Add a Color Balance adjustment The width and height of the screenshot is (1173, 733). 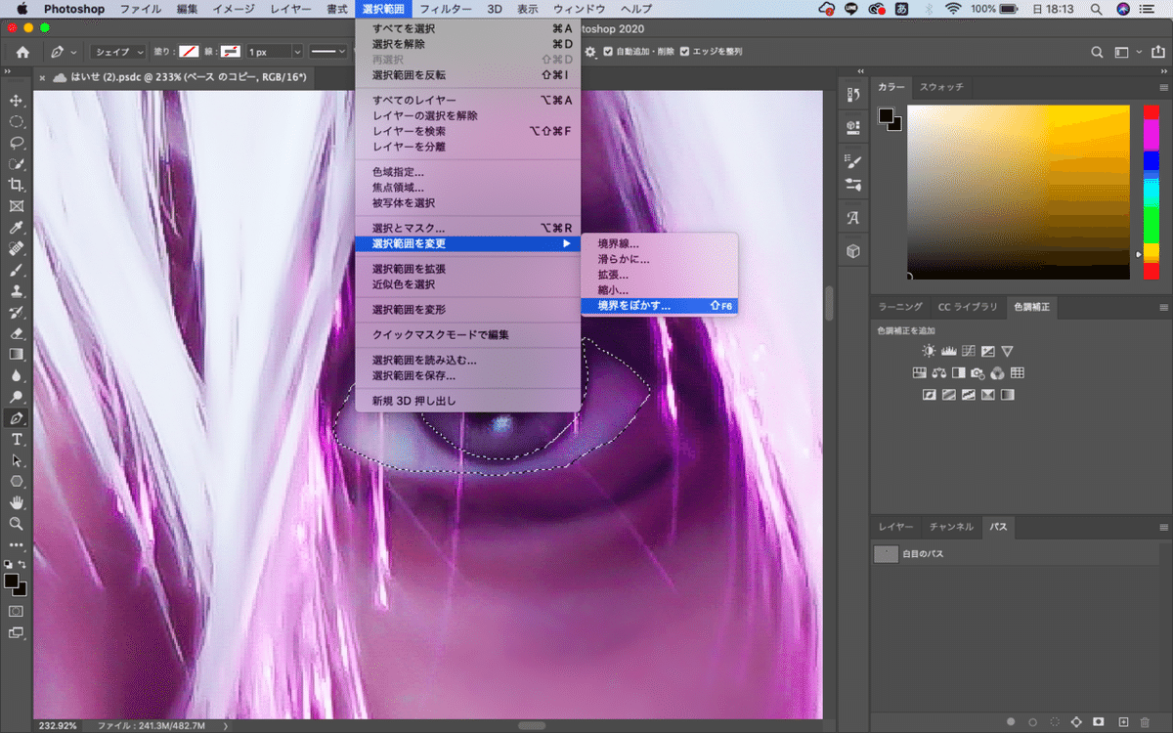[x=938, y=372]
